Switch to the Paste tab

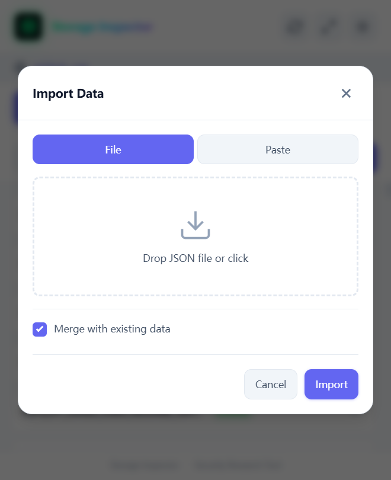coord(278,149)
